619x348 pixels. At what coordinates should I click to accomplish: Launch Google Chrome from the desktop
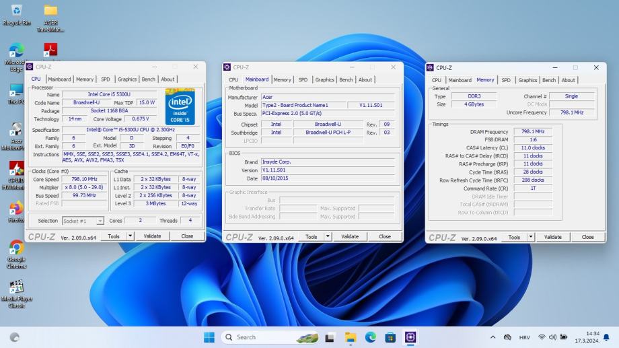(x=16, y=248)
